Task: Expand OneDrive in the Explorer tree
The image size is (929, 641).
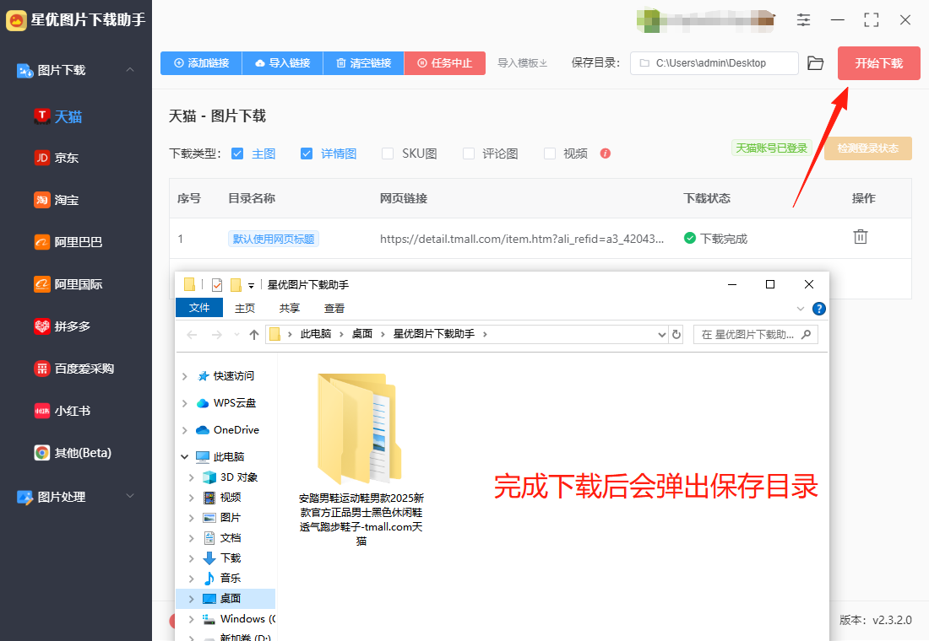Action: [185, 430]
